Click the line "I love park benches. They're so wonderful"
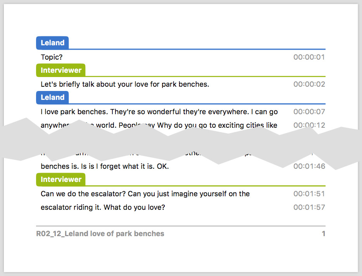The image size is (362, 276). pos(159,112)
